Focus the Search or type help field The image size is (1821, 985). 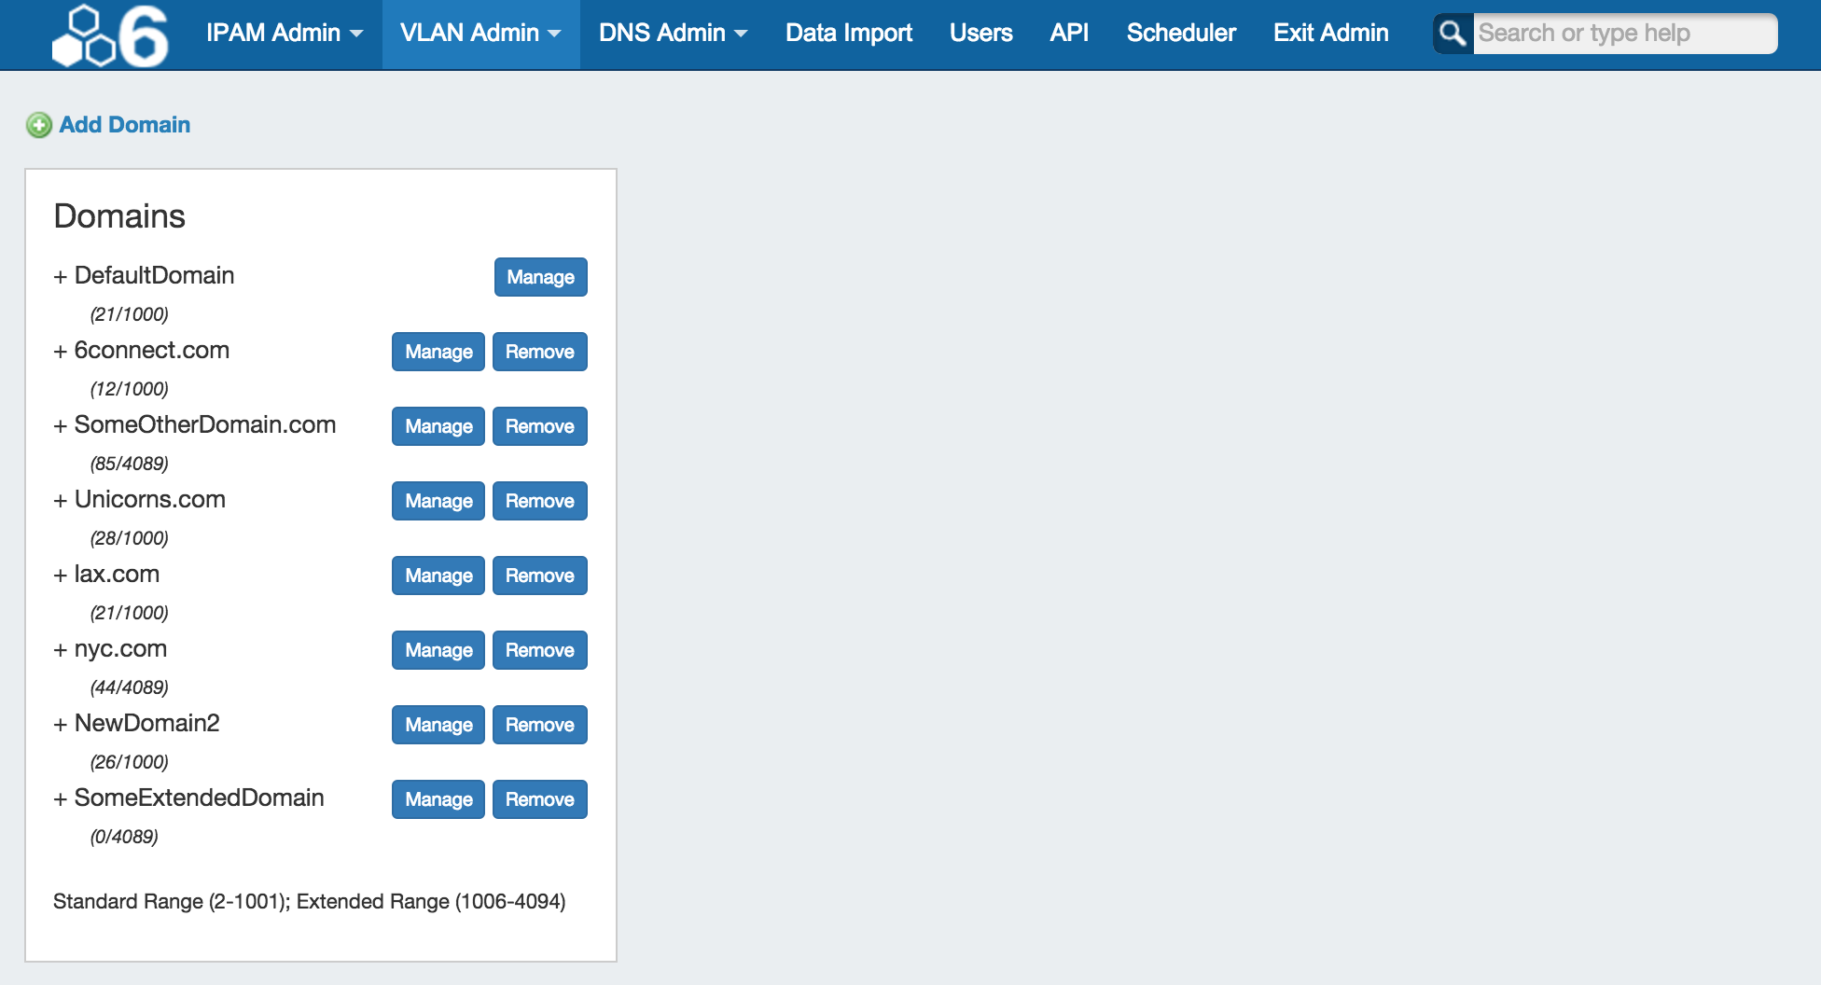[1623, 34]
